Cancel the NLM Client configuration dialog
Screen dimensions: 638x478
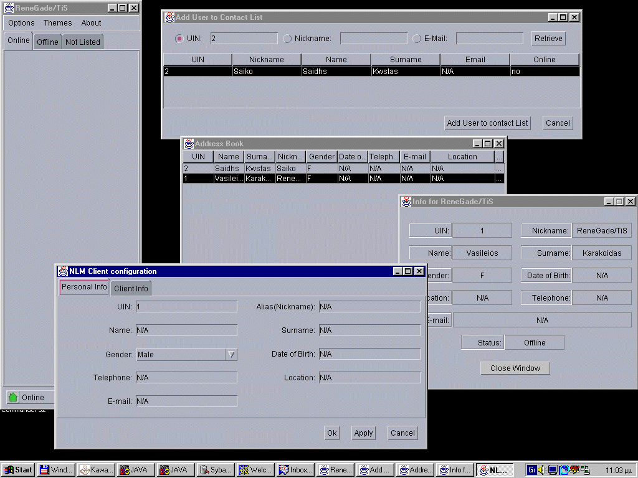[x=403, y=433]
